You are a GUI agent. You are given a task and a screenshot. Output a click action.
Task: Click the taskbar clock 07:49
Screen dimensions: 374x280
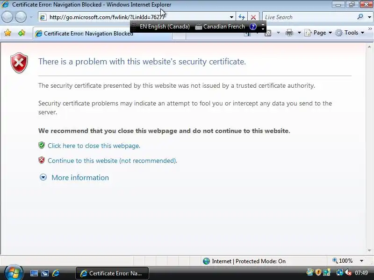click(361, 273)
